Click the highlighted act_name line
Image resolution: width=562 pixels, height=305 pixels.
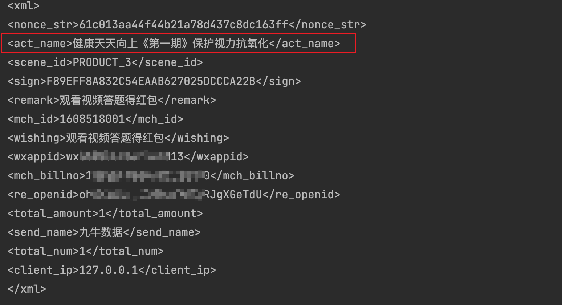(179, 43)
